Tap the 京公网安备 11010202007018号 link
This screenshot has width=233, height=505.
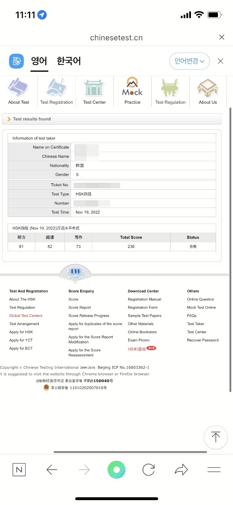coord(79,388)
